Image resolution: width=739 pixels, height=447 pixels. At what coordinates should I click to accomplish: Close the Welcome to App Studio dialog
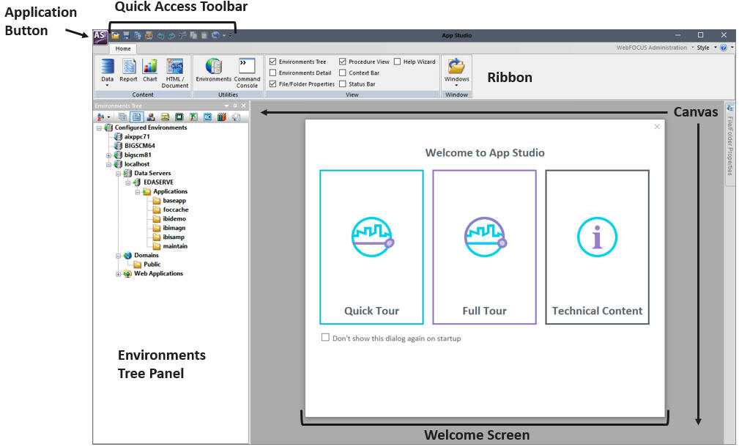pyautogui.click(x=657, y=126)
